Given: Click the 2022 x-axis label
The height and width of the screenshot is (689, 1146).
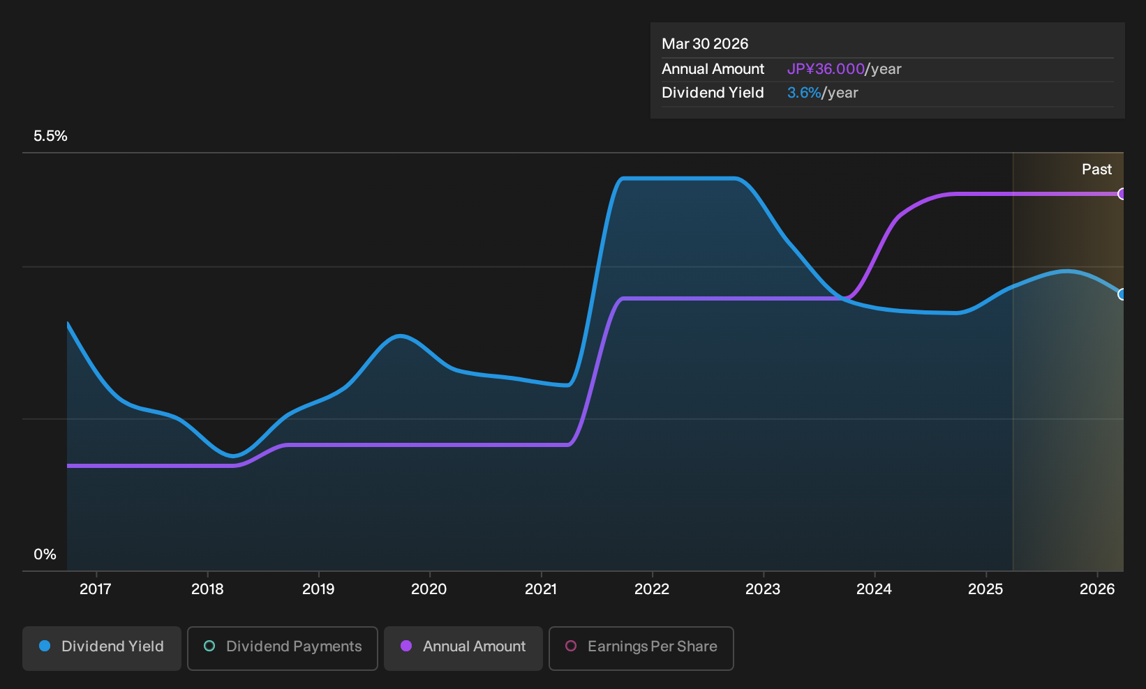Looking at the screenshot, I should [x=652, y=589].
